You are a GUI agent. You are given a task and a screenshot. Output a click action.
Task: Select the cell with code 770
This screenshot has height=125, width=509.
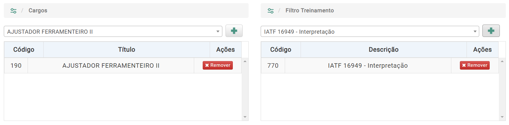(273, 65)
